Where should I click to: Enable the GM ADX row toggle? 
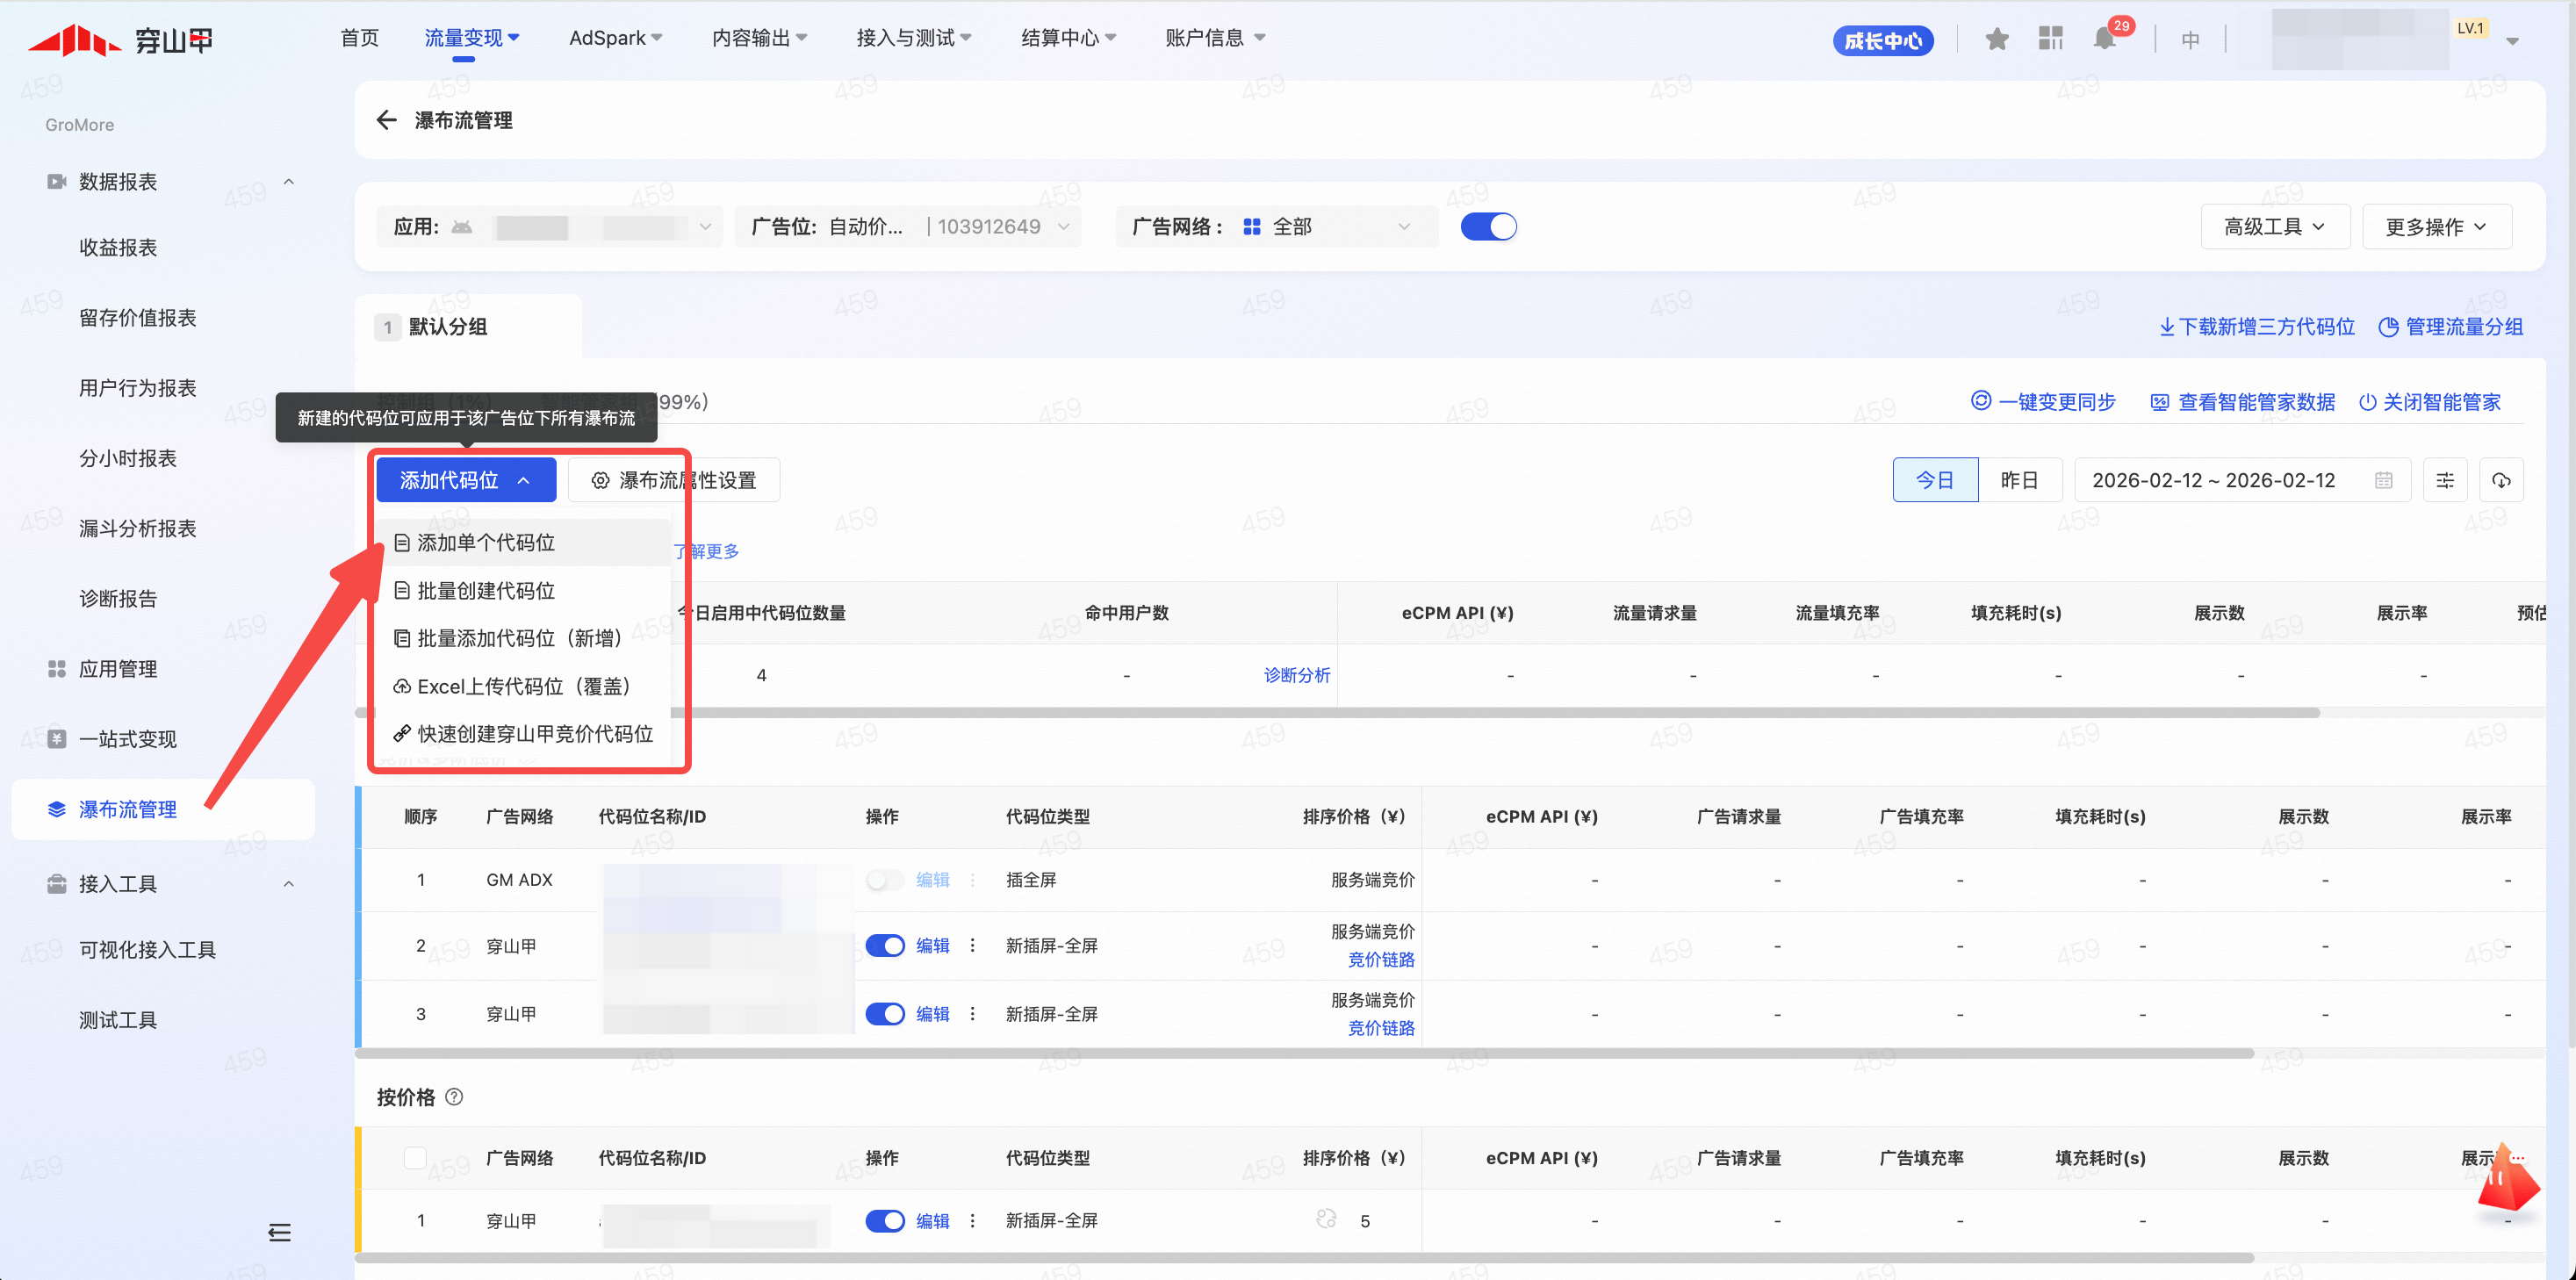click(884, 880)
